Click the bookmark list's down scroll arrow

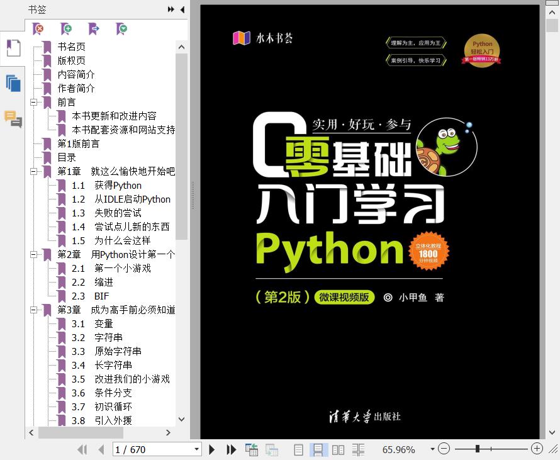click(x=181, y=419)
